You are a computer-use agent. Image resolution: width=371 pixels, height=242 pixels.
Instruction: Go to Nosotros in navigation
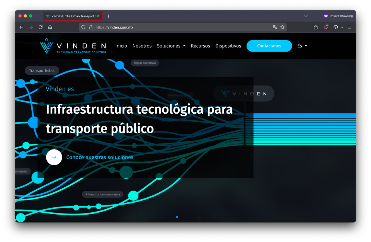pos(142,46)
